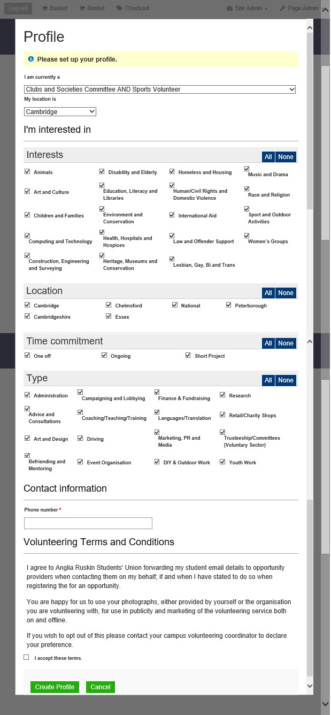Screen dimensions: 331x715
Task: Click the modal scrollbar down arrow
Action: [x=310, y=686]
